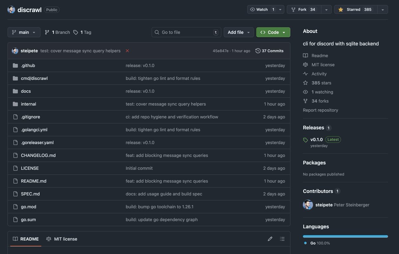
Task: Click the CHANGELOG.md file icon
Action: pyautogui.click(x=15, y=155)
